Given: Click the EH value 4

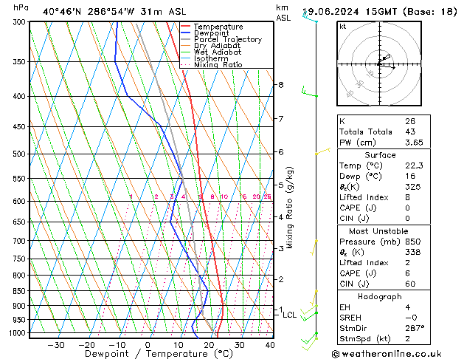Looking at the screenshot, I should click(407, 307).
